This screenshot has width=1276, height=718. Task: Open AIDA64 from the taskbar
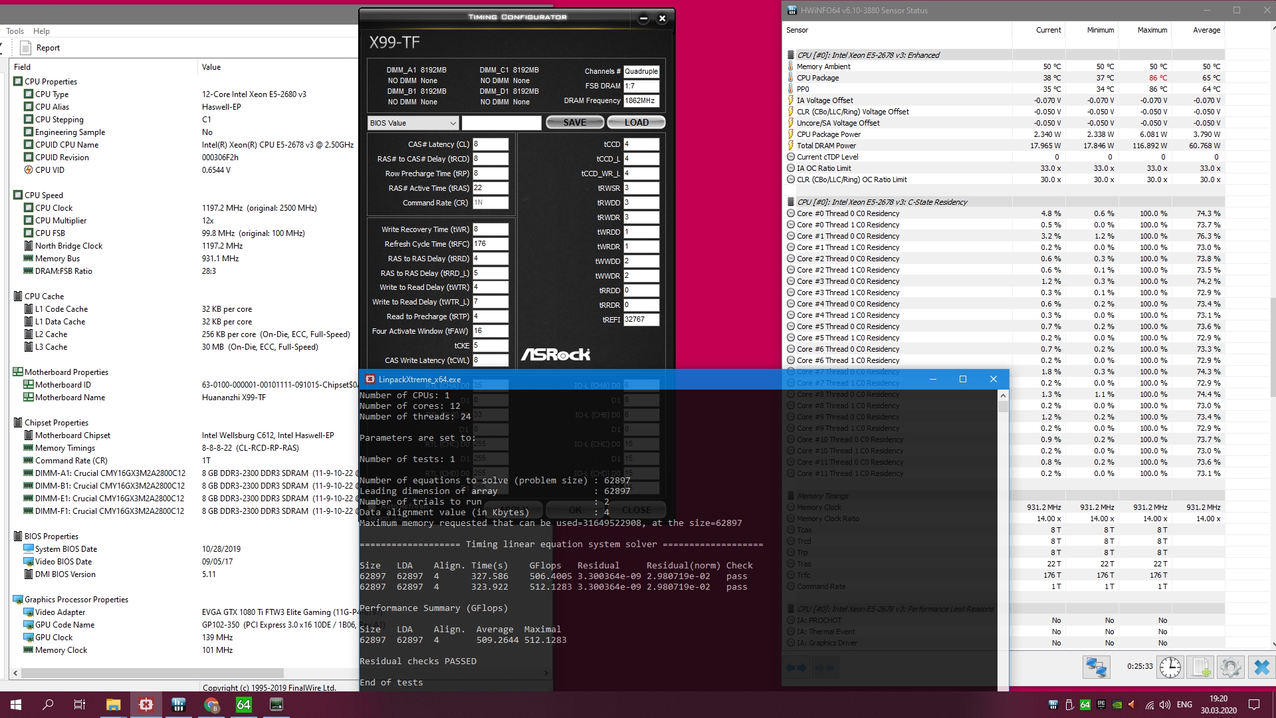click(244, 705)
